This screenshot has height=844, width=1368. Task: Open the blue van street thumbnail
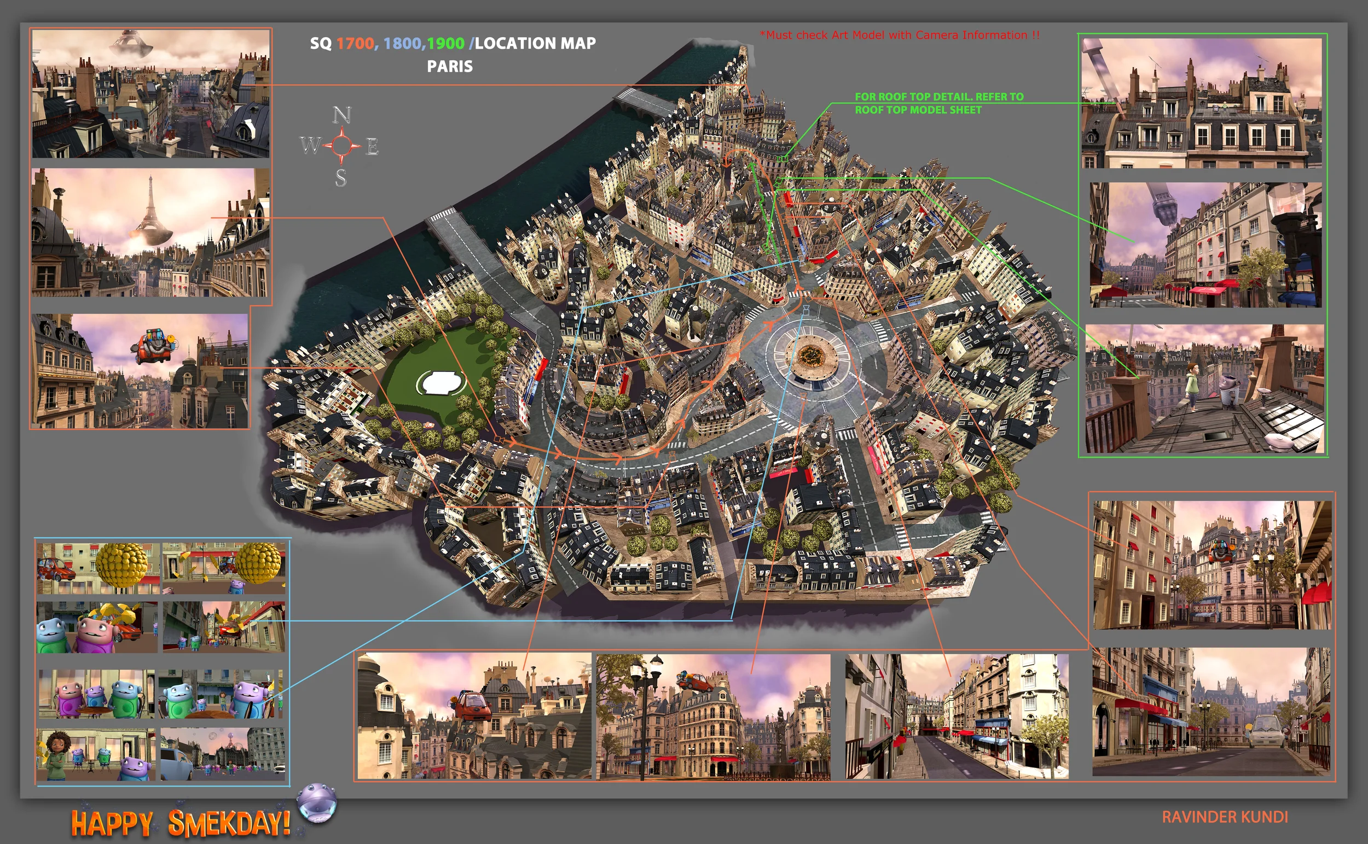pos(222,754)
